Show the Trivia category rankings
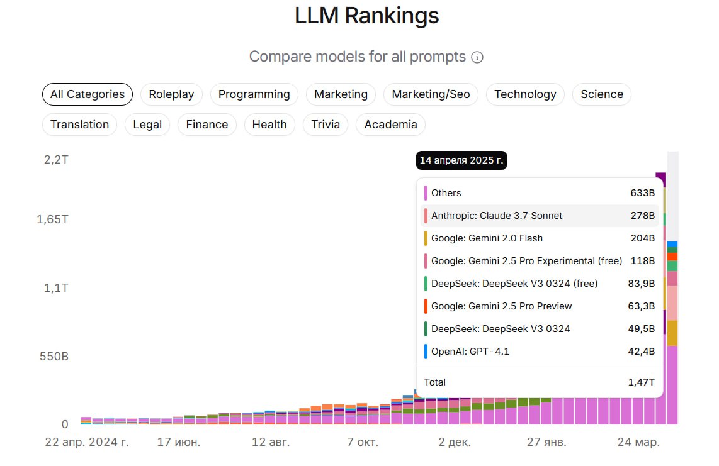This screenshot has width=719, height=466. [326, 125]
